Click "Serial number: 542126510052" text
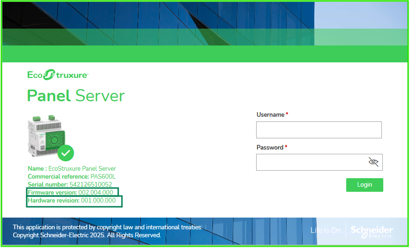Image resolution: width=410 pixels, height=249 pixels. [70, 184]
